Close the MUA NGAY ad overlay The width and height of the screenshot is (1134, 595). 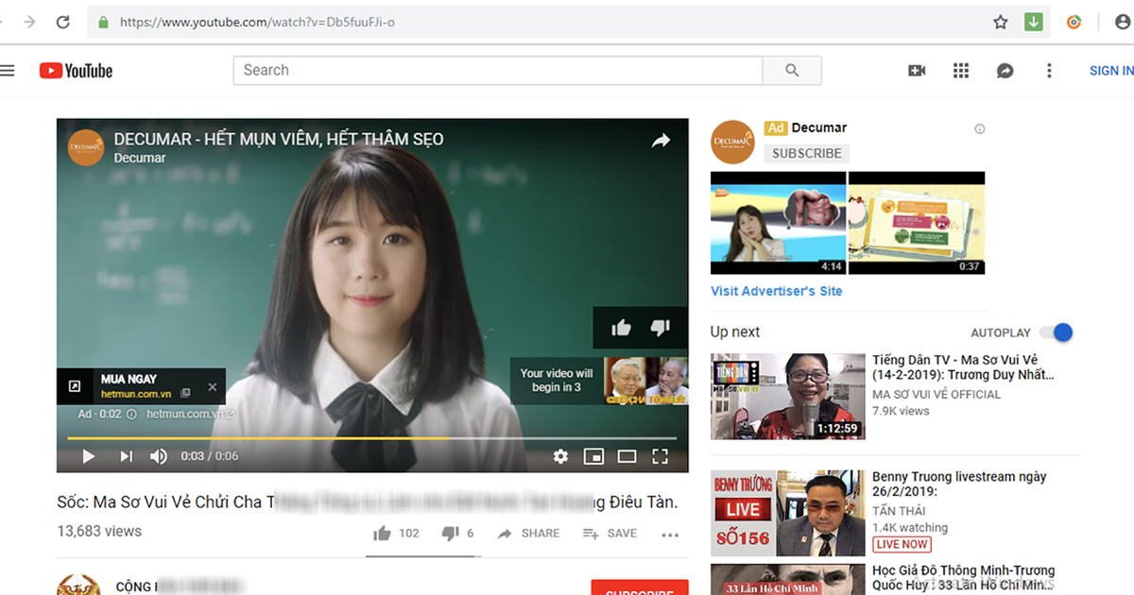[x=212, y=387]
